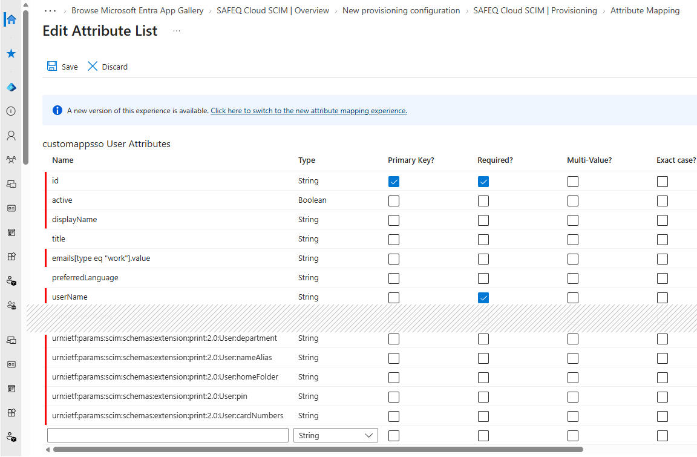The width and height of the screenshot is (697, 457).
Task: Open the two-people-with-lock sidebar icon
Action: click(x=11, y=305)
